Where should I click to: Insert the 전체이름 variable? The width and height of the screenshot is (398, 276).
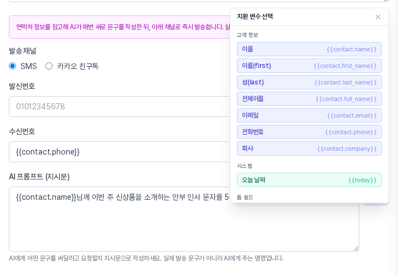(x=309, y=99)
